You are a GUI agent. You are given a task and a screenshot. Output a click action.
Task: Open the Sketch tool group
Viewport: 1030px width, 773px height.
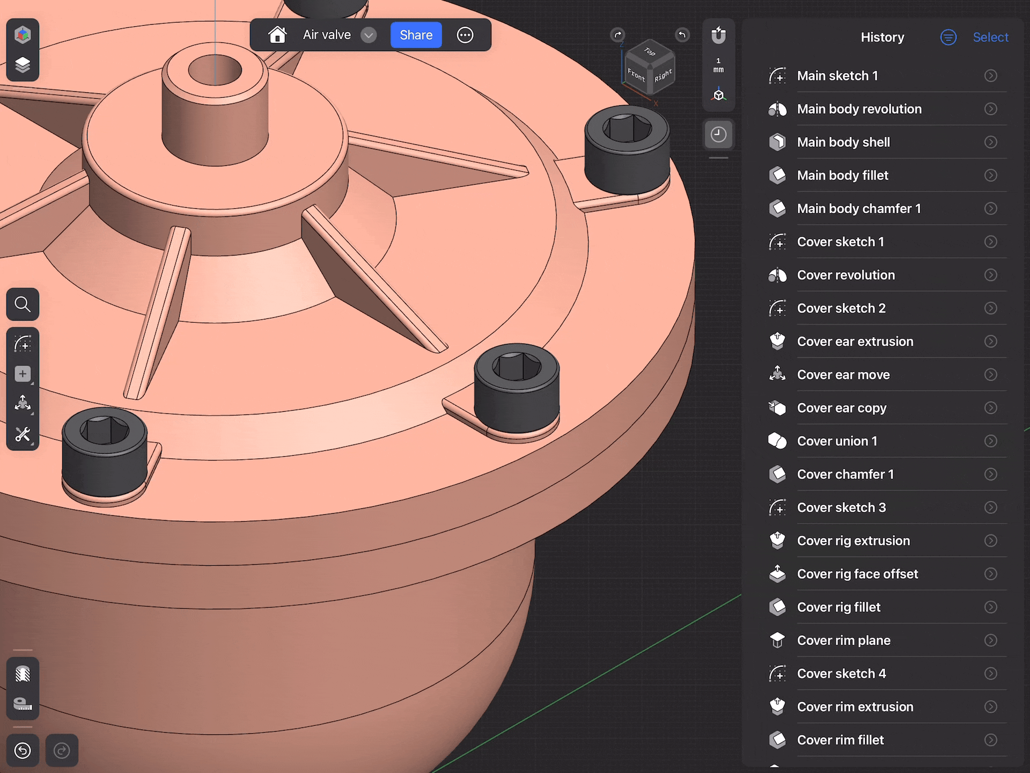point(23,342)
